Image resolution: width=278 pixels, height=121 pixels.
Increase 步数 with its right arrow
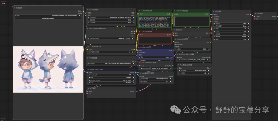pyautogui.click(x=248, y=29)
